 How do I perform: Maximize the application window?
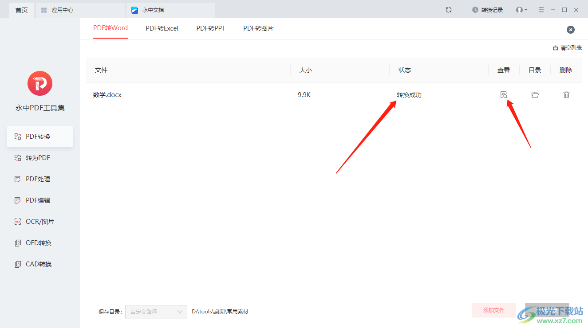pyautogui.click(x=564, y=10)
